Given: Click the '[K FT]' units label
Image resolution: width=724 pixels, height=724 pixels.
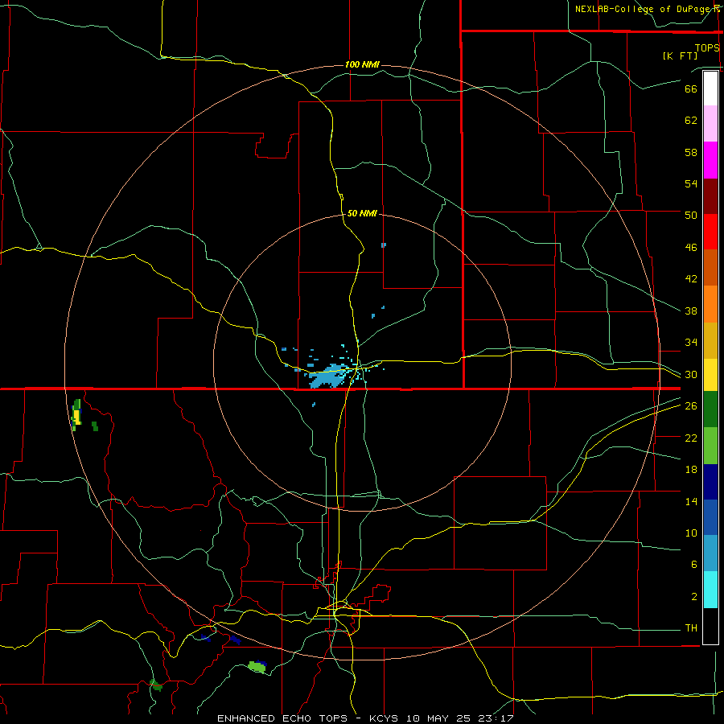Looking at the screenshot, I should 680,56.
